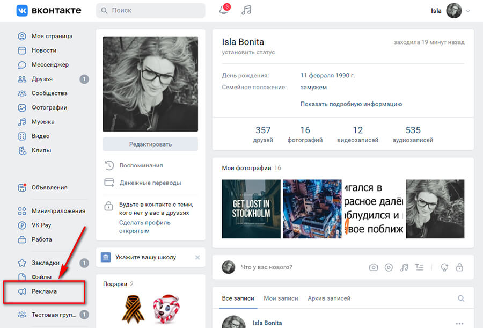
Task: Open the Saint George ribbon gift
Action: [134, 309]
